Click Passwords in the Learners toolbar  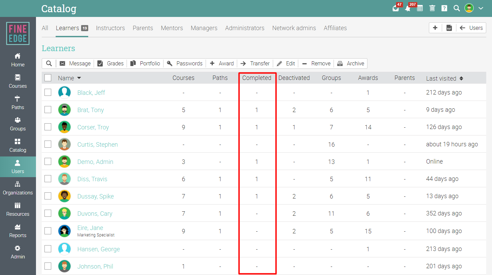[185, 63]
